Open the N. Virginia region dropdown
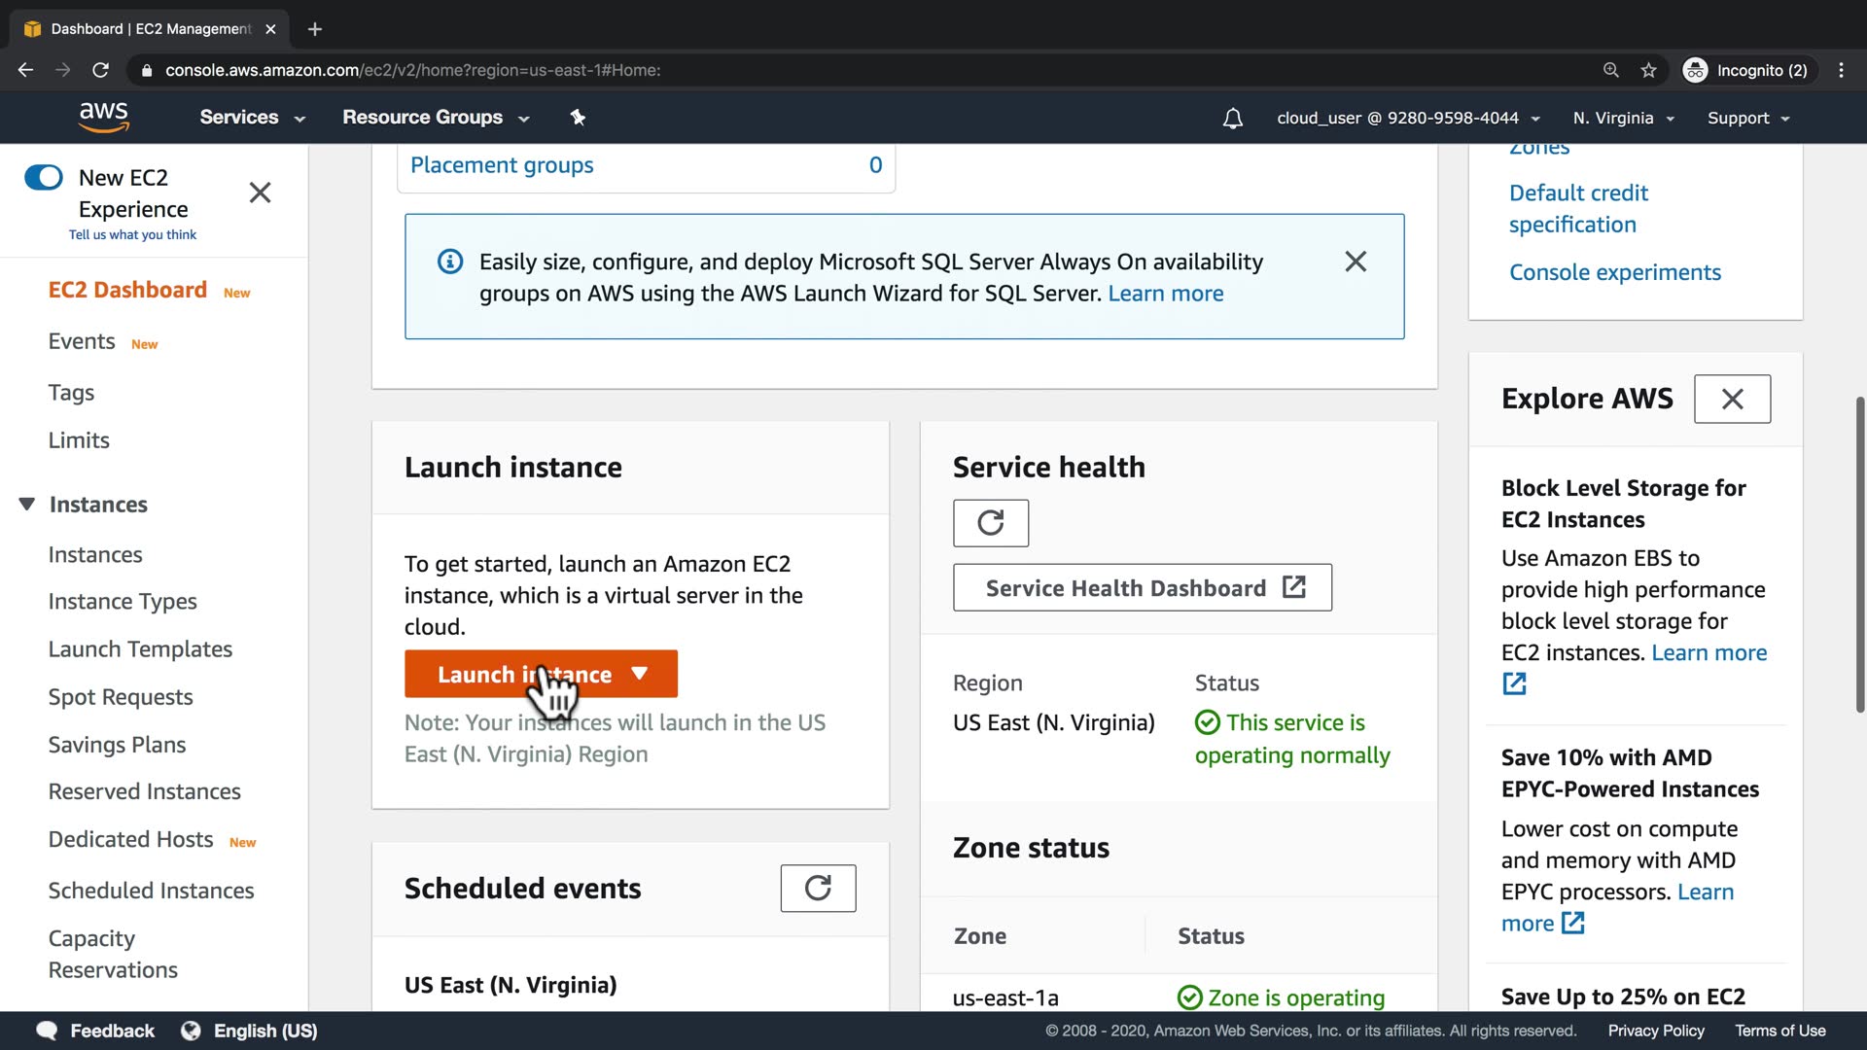The width and height of the screenshot is (1867, 1050). pyautogui.click(x=1623, y=118)
